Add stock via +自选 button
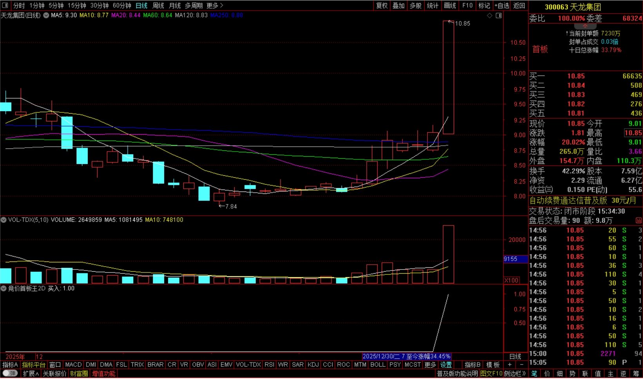 pos(502,5)
